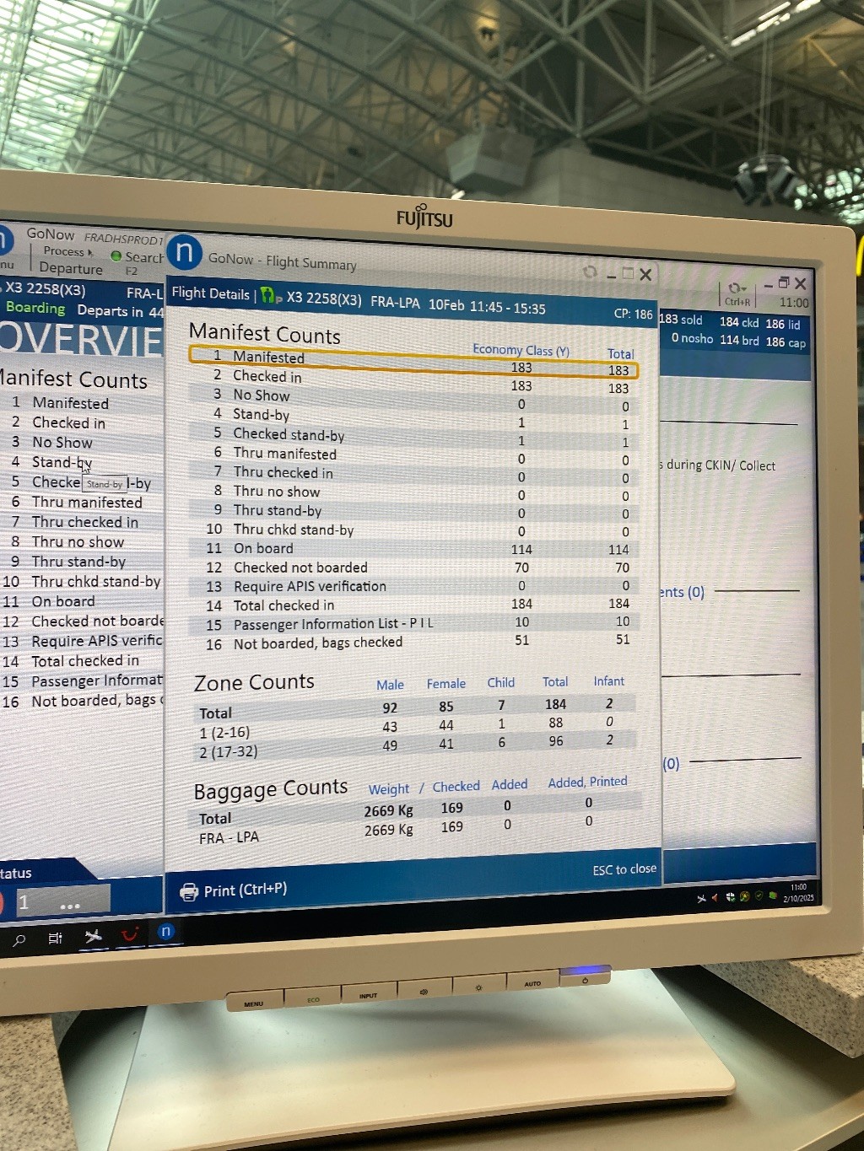The image size is (864, 1151).
Task: Expand the Process menu arrow
Action: pos(90,252)
